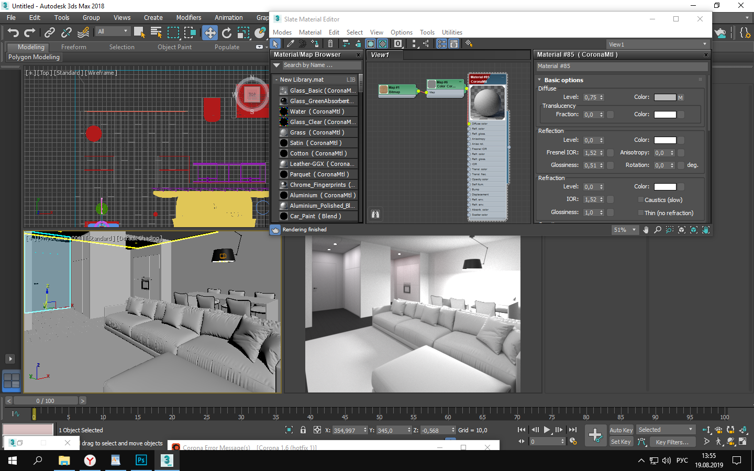Open Key Filters dialog button
This screenshot has height=471, width=754.
click(x=672, y=442)
